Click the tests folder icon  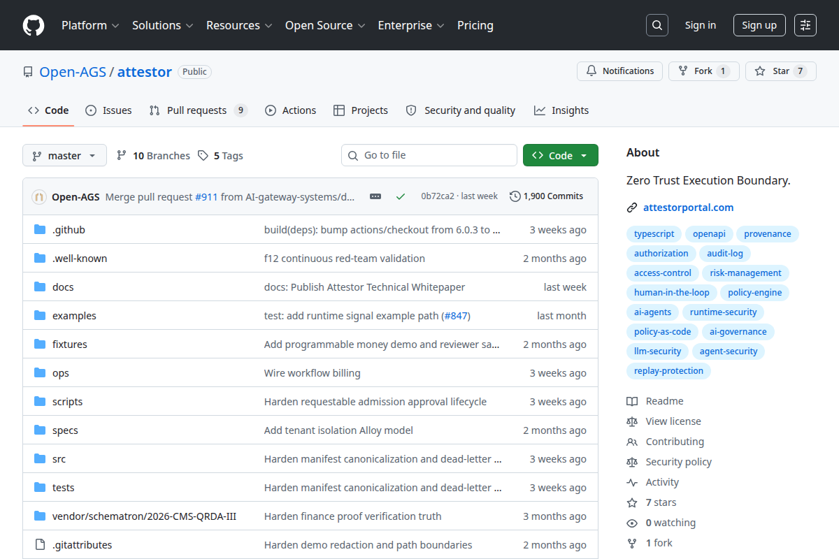(x=40, y=487)
